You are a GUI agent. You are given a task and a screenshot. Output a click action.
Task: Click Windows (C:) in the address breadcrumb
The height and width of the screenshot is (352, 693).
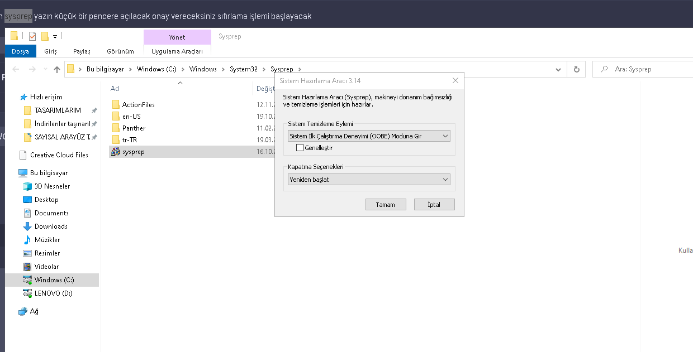(x=156, y=69)
